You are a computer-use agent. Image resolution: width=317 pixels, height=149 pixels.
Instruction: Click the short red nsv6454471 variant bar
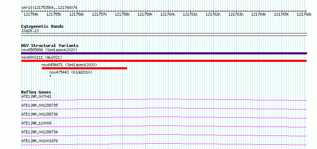click(84, 68)
